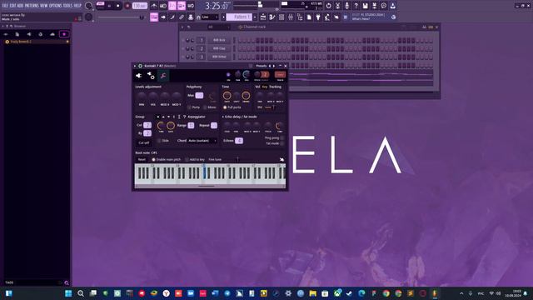Image resolution: width=533 pixels, height=300 pixels.
Task: Click the chain link icon in the toolbar
Action: [x=182, y=17]
